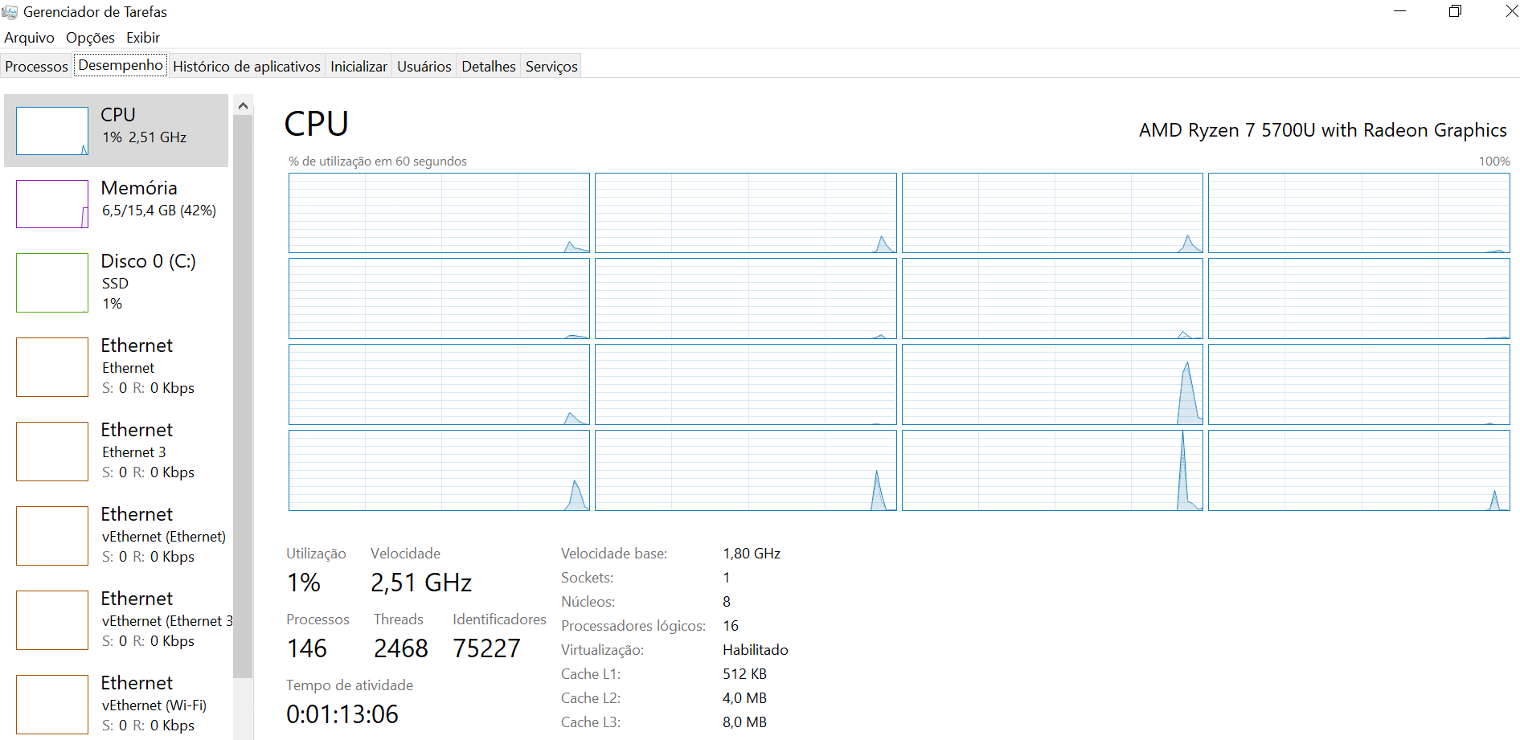Open the Detalhes tab
The height and width of the screenshot is (740, 1520).
click(x=489, y=67)
